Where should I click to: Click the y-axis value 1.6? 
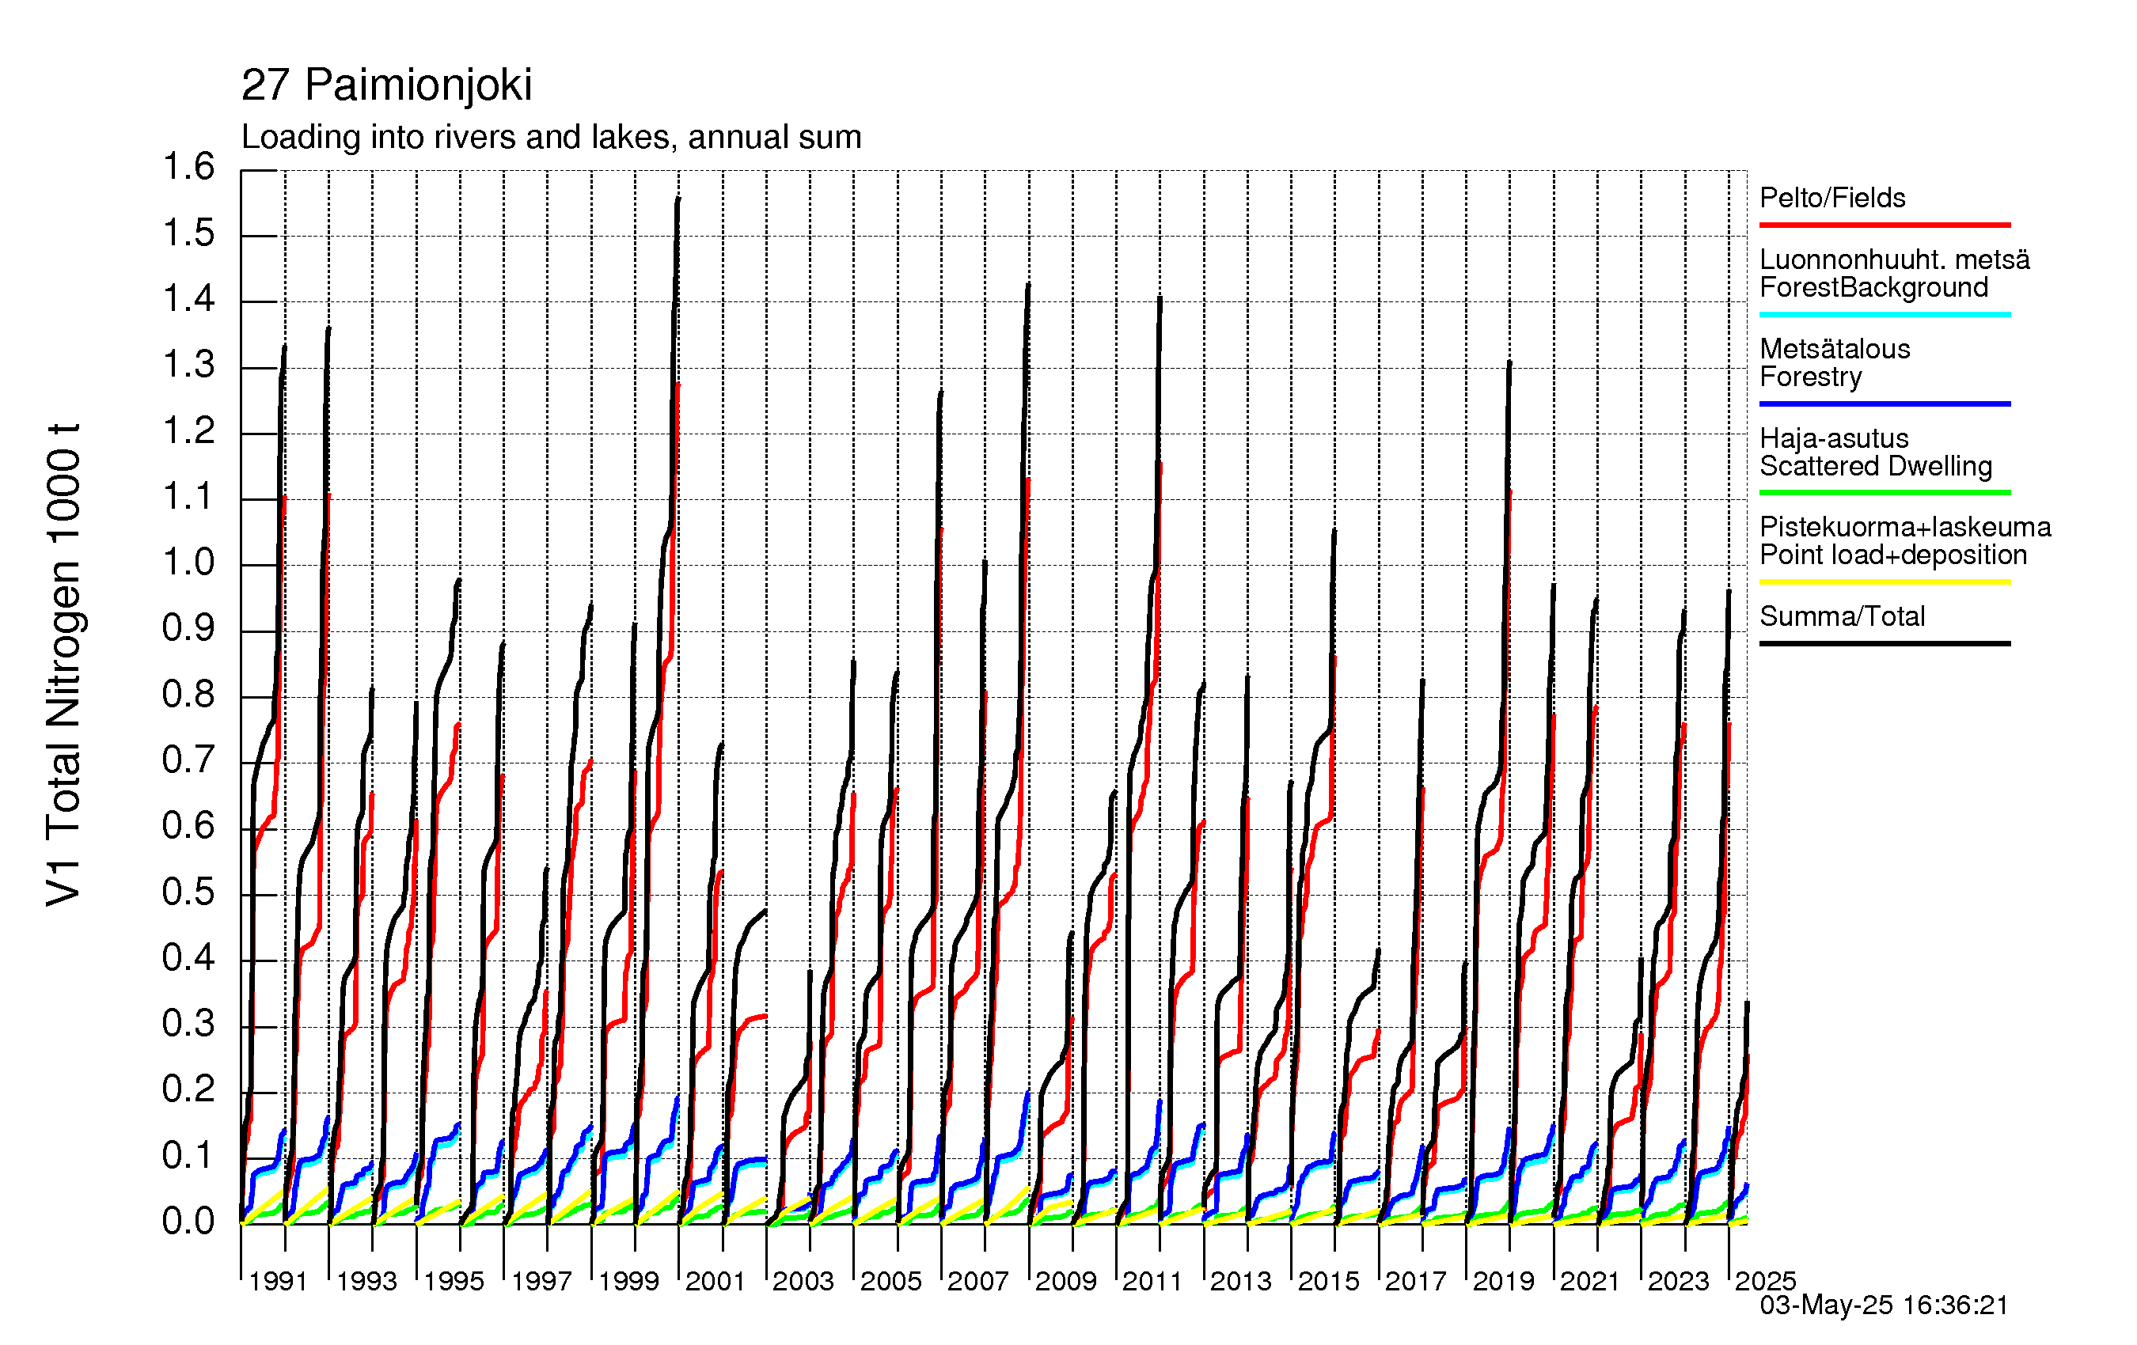[x=188, y=167]
